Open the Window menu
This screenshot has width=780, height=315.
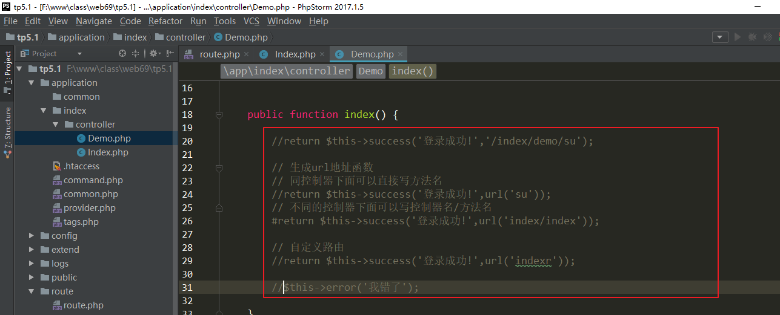tap(284, 21)
